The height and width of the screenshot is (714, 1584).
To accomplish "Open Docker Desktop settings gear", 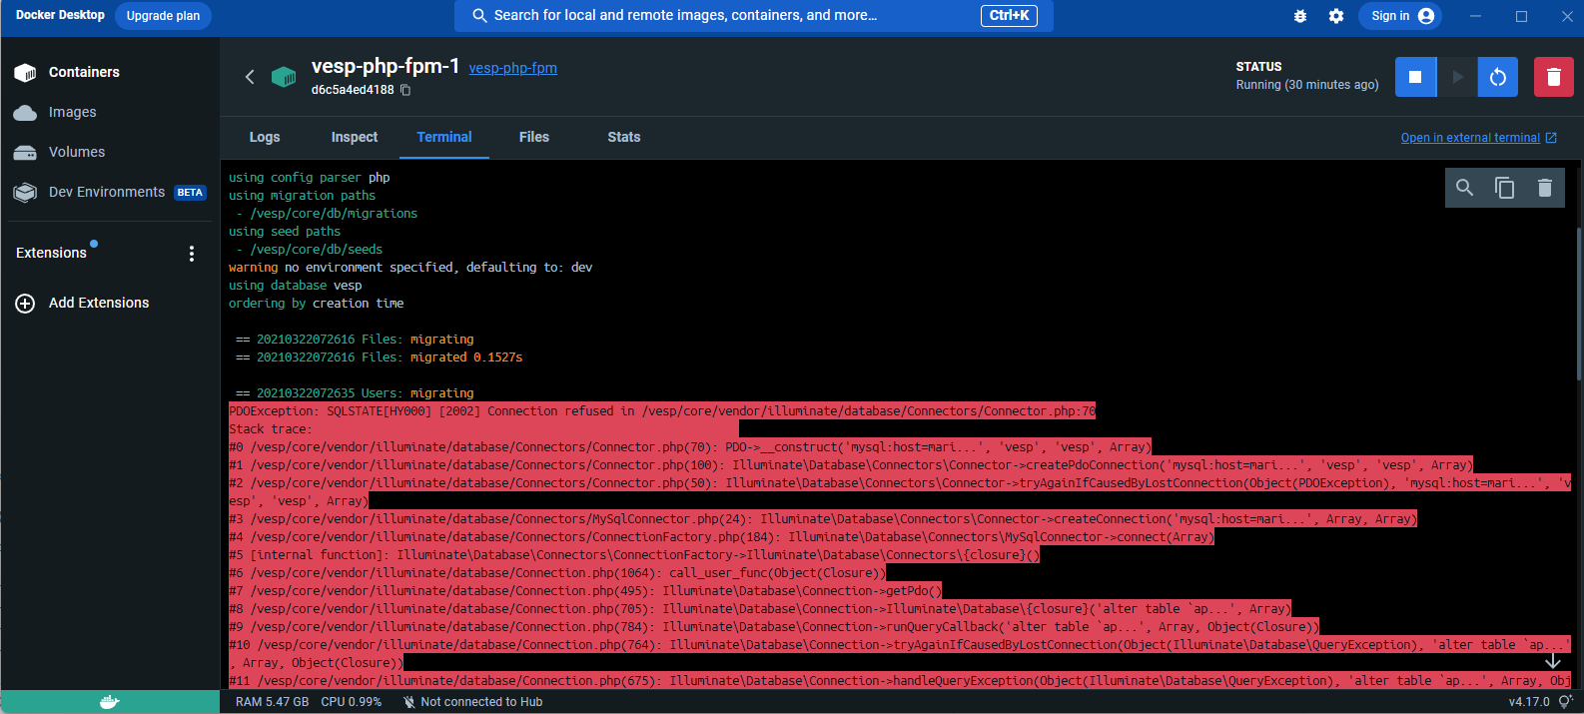I will (x=1336, y=16).
